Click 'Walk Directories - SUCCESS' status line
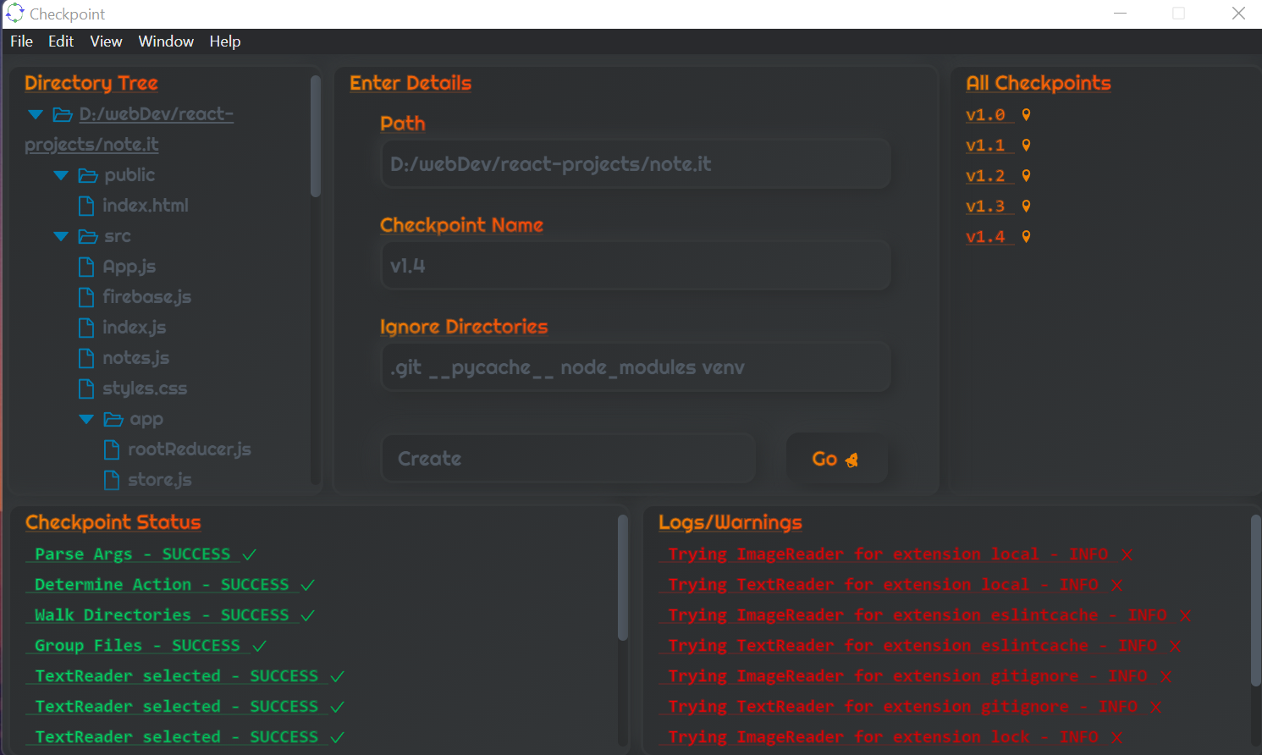Screen dimensions: 1262x755 162,615
